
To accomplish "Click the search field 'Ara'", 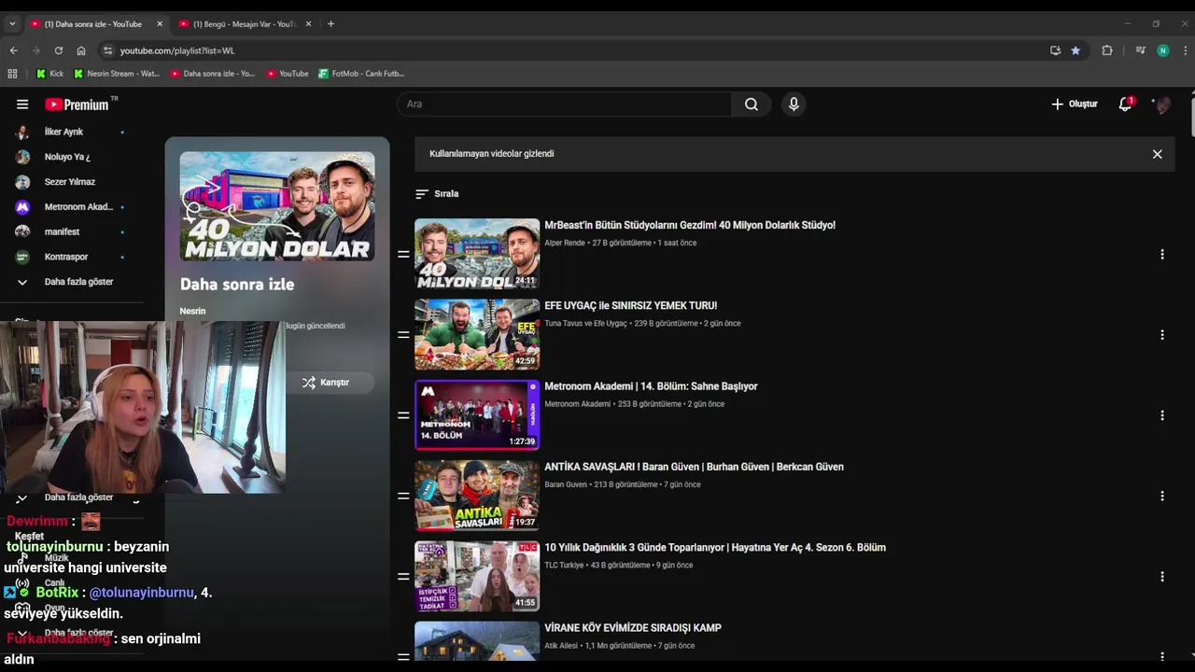I will [565, 105].
